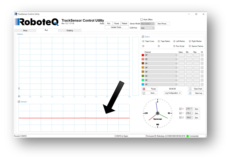Screen dimensions: 226x157
Task: Click the save disk icon beside Save
Action: pos(144,93)
